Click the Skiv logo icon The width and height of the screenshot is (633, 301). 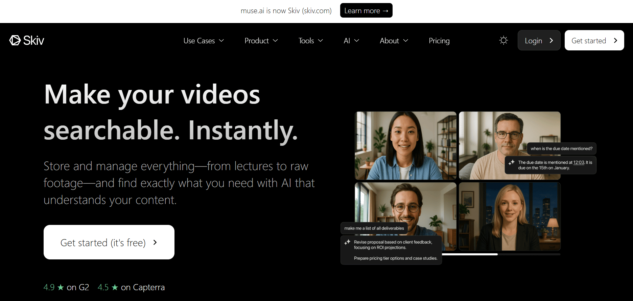coord(15,40)
